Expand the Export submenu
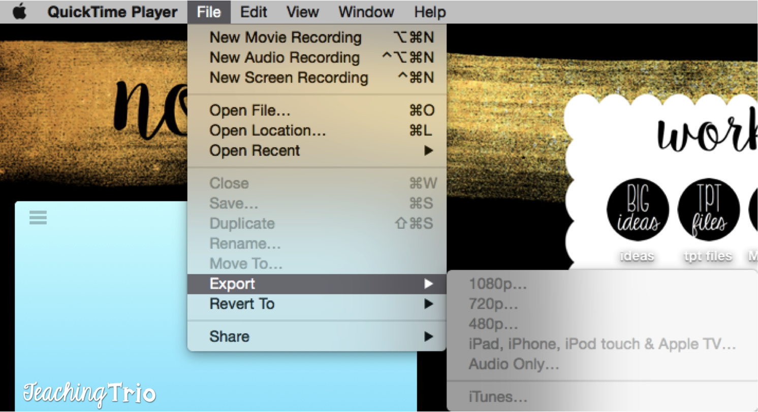Viewport: 758px width, 412px height. click(x=317, y=284)
